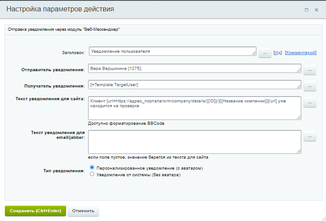Click dialog resize handle at bottom-right corner
The image size is (326, 221).
(323, 218)
